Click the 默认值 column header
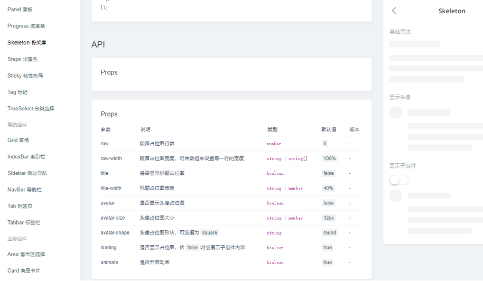This screenshot has width=483, height=281. 329,129
